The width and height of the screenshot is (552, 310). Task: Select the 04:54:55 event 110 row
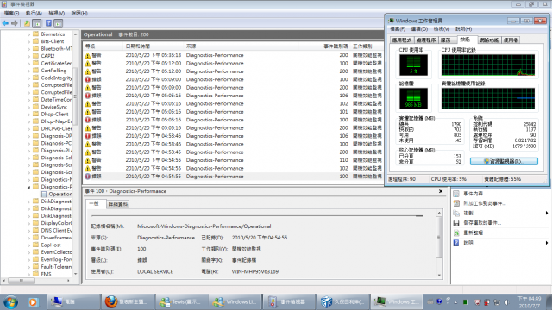coord(234,160)
